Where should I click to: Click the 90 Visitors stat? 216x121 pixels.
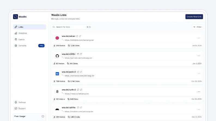coord(59,63)
